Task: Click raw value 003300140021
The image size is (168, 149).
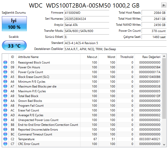Action: click(x=150, y=139)
